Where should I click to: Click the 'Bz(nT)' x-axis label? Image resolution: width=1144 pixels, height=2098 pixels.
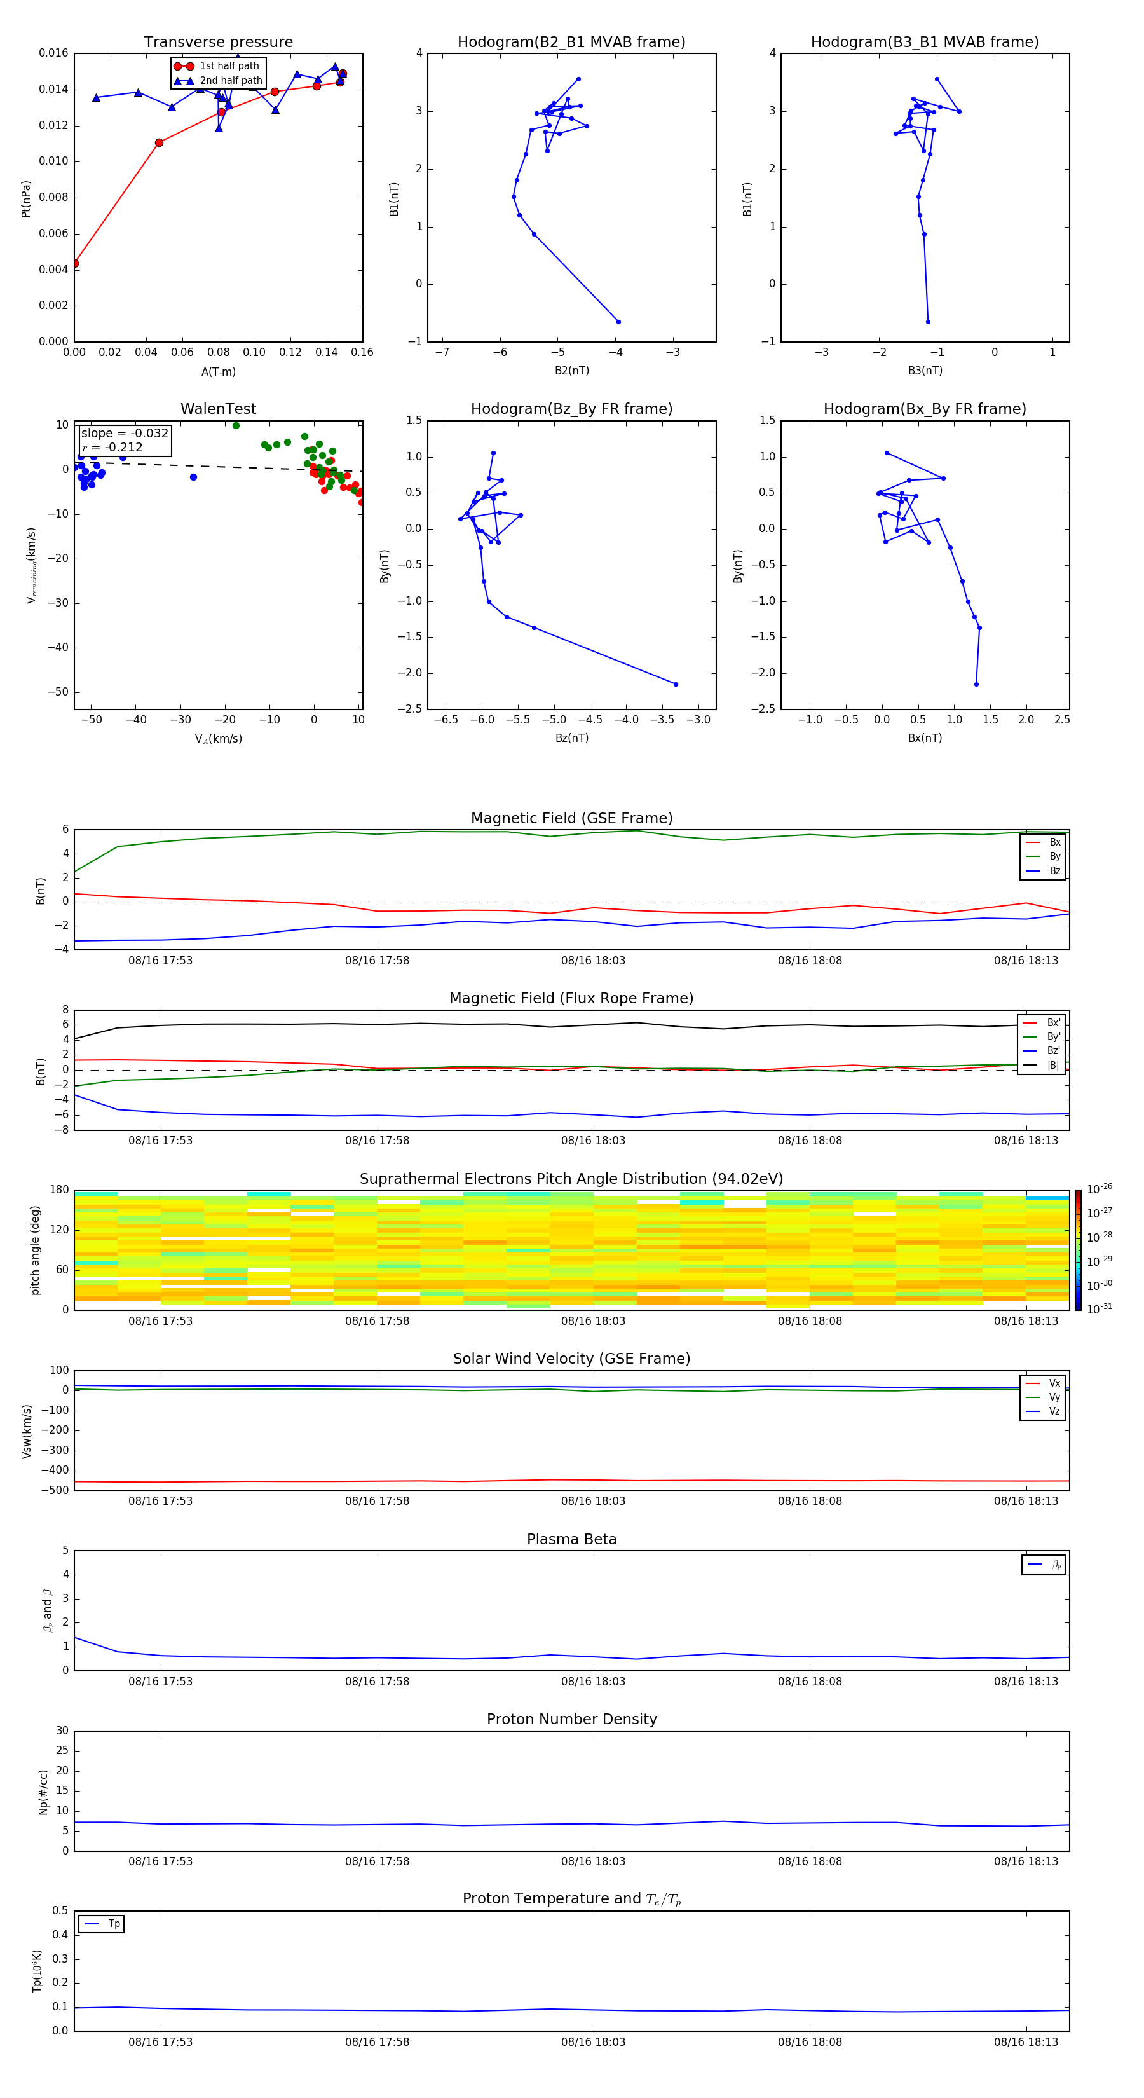(571, 738)
